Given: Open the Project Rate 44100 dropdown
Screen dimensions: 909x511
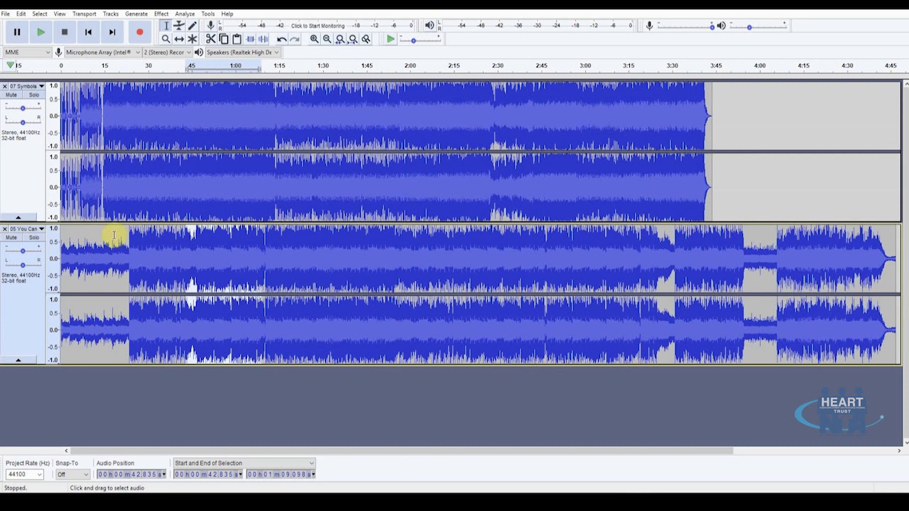Looking at the screenshot, I should click(24, 474).
